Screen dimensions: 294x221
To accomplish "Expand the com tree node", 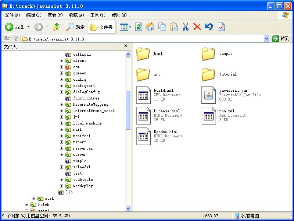I will pyautogui.click(x=61, y=67).
